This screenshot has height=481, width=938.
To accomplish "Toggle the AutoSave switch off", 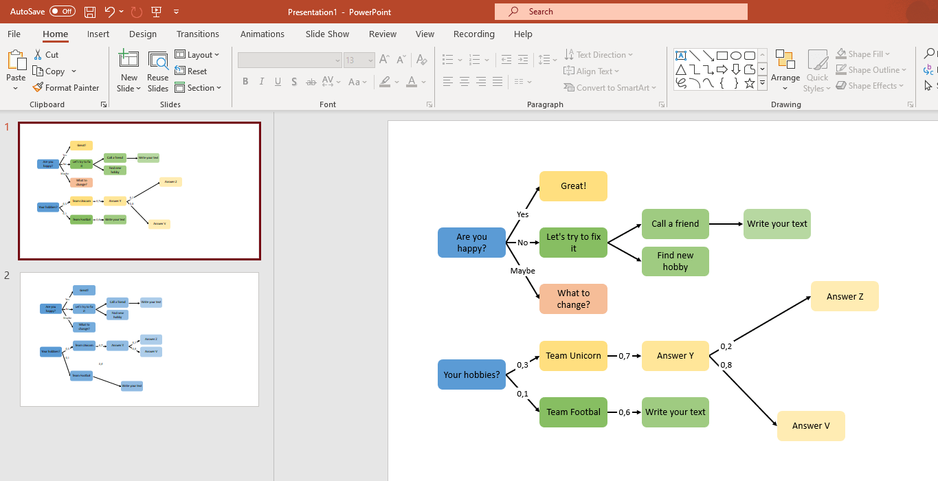I will point(60,11).
